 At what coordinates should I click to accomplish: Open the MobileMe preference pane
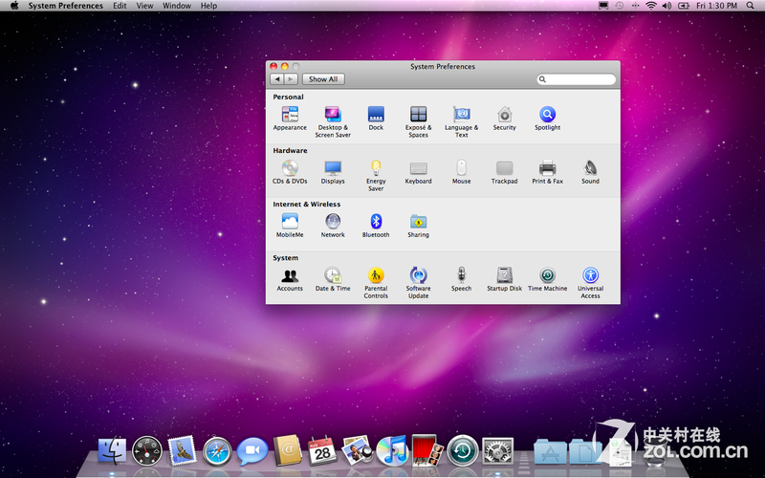[290, 226]
